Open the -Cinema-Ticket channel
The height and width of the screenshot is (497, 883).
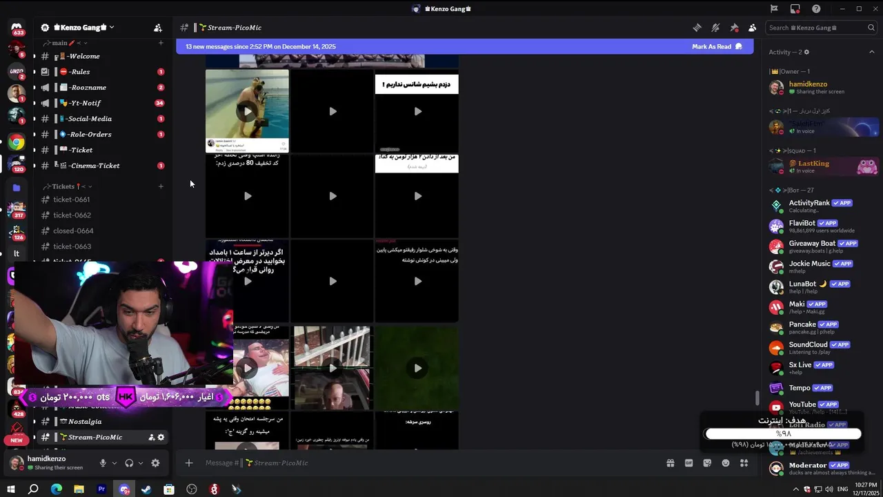point(101,166)
